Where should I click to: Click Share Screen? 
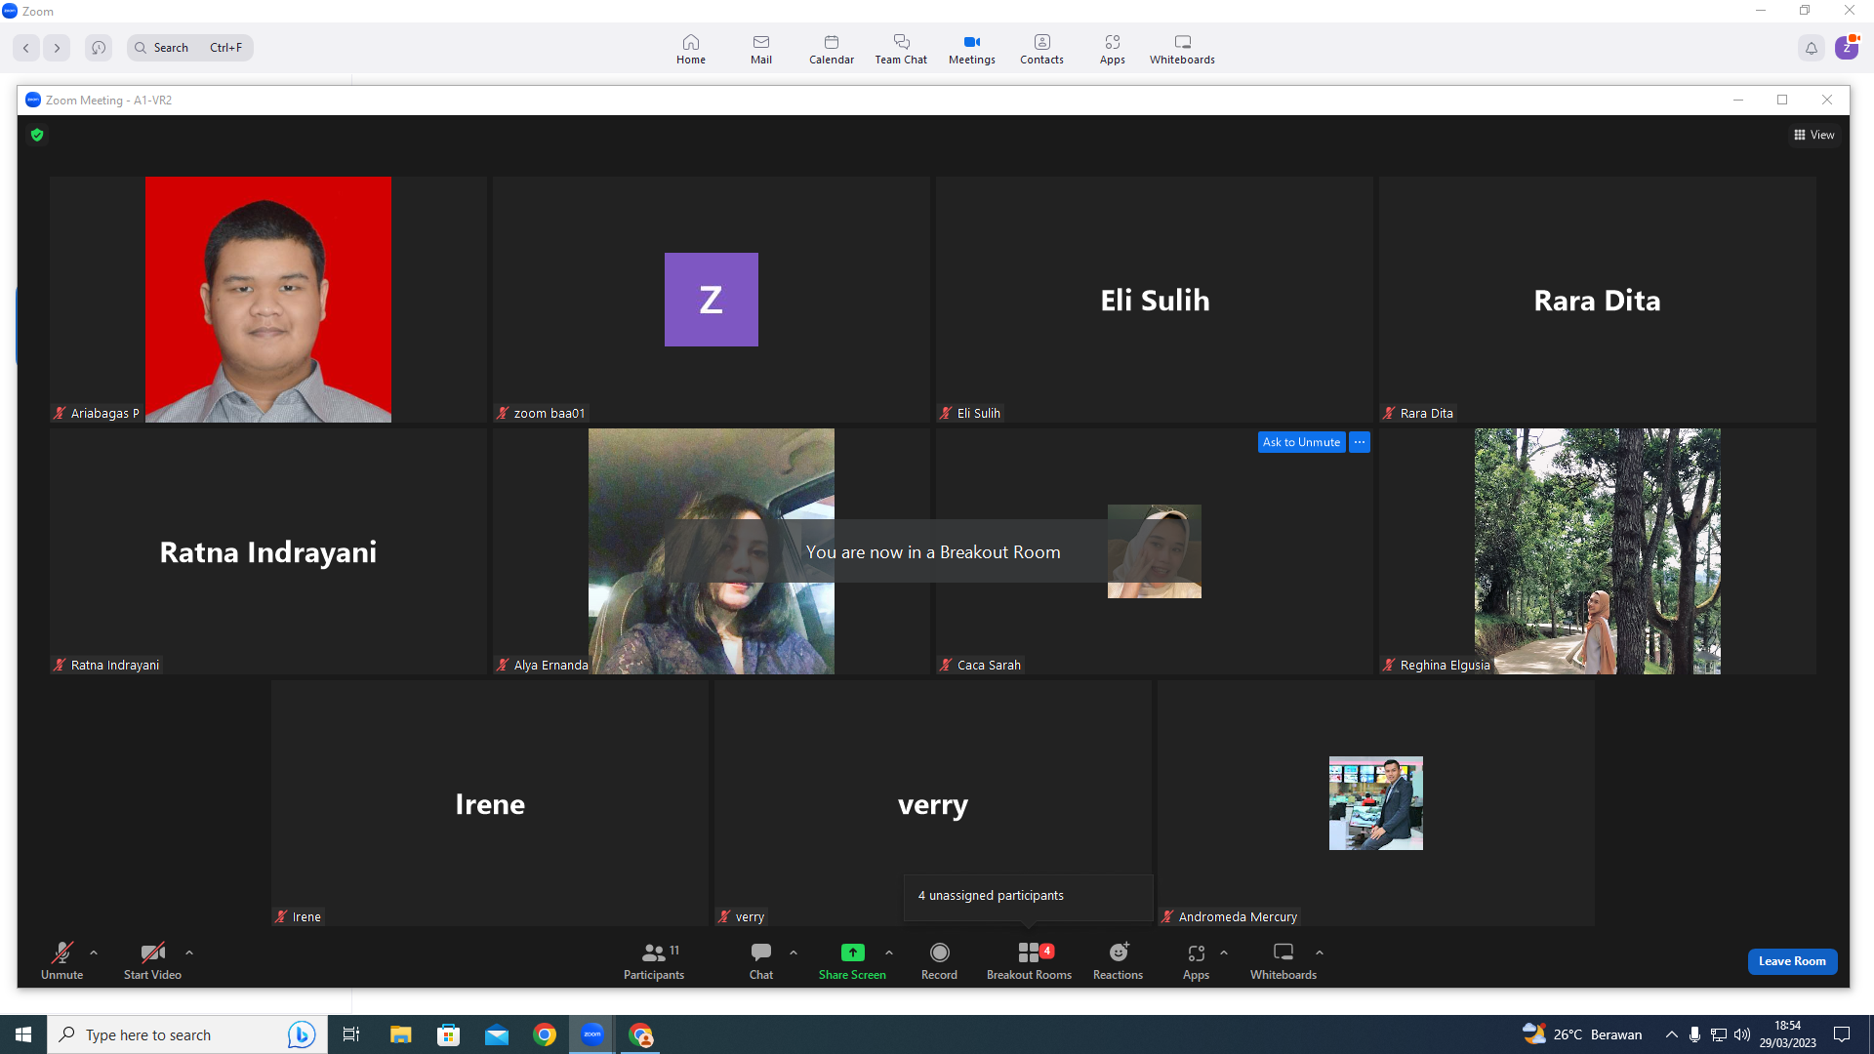[x=852, y=961]
